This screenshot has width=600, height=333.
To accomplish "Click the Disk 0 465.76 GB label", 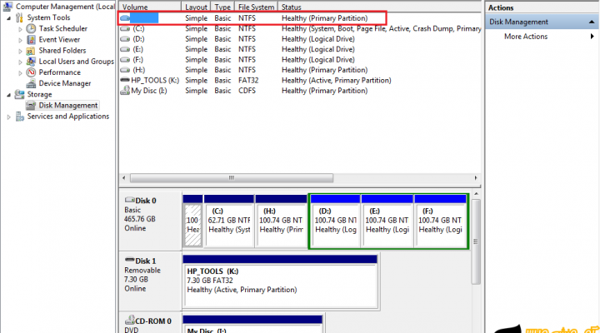I will click(x=140, y=219).
